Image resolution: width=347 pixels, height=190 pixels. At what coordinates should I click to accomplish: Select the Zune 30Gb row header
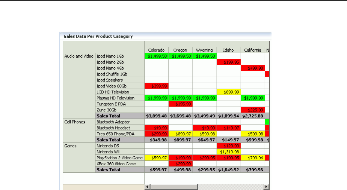click(x=120, y=110)
